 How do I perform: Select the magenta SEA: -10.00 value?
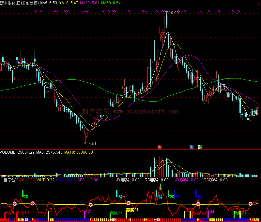(x=88, y=180)
